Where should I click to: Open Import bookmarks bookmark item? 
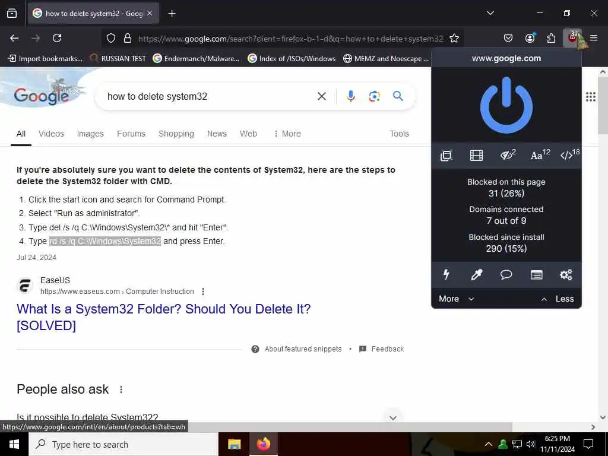point(45,59)
